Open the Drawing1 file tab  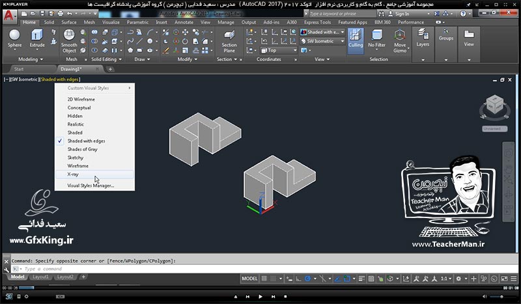click(79, 69)
